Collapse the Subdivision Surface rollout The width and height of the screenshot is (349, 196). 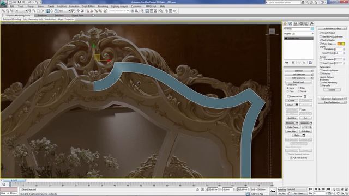[x=332, y=29]
